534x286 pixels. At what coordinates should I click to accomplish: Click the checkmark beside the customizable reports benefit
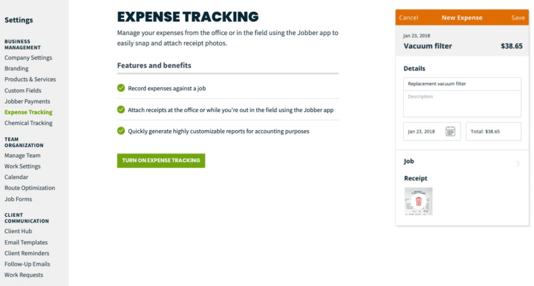pos(121,131)
